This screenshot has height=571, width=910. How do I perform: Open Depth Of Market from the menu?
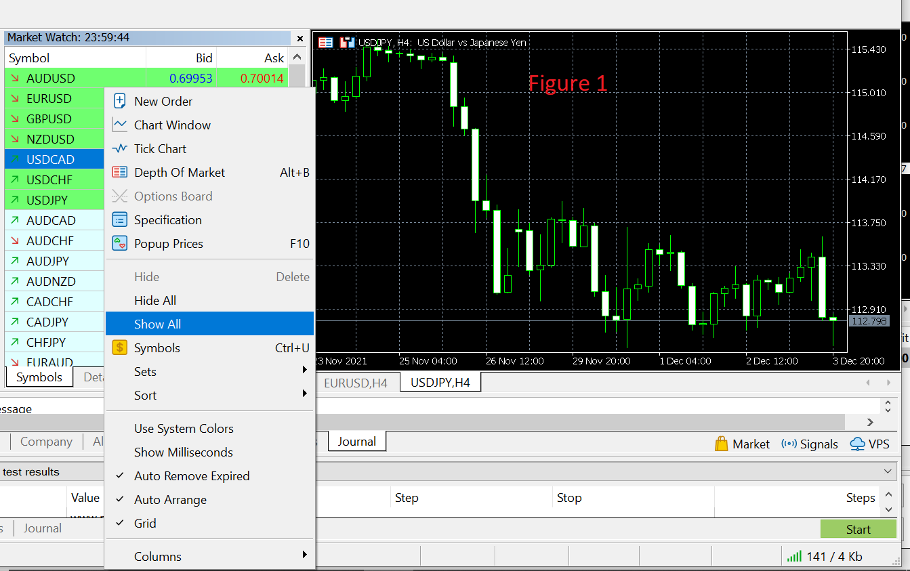coord(179,173)
